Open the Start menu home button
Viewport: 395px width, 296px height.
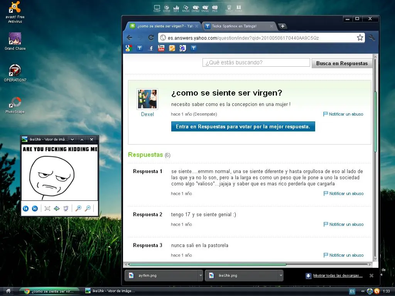tap(8, 291)
